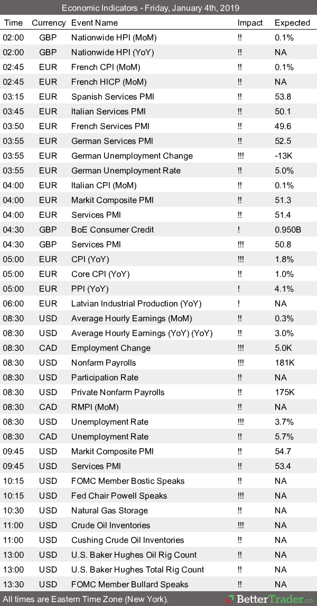Click the BetterTrader logo icon
This screenshot has height=606, width=317.
[230, 599]
